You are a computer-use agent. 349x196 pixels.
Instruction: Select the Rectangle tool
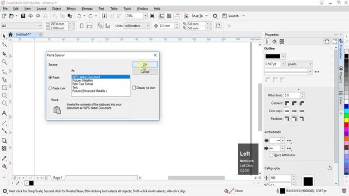tap(4, 87)
